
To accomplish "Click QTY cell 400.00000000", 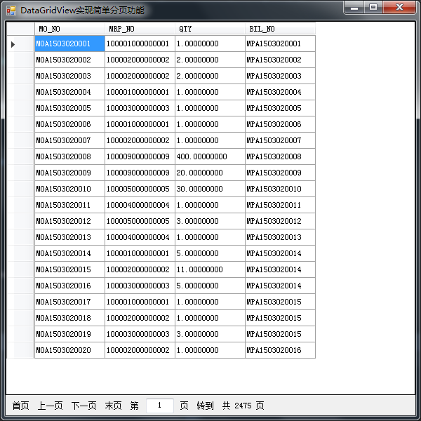I will coord(210,156).
